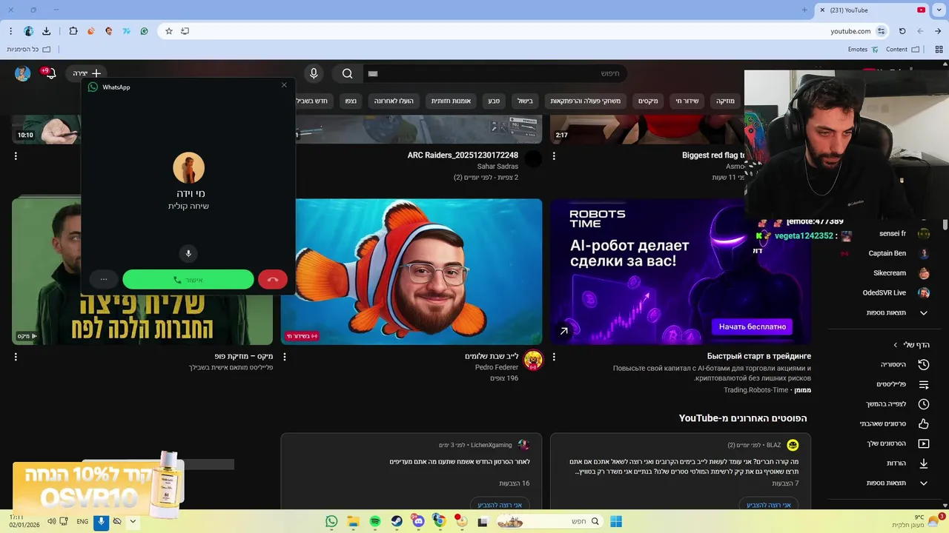This screenshot has height=533, width=949.
Task: Open Spotify from the taskbar
Action: pos(375,521)
